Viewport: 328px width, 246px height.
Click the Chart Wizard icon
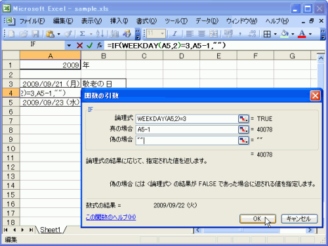[115, 34]
